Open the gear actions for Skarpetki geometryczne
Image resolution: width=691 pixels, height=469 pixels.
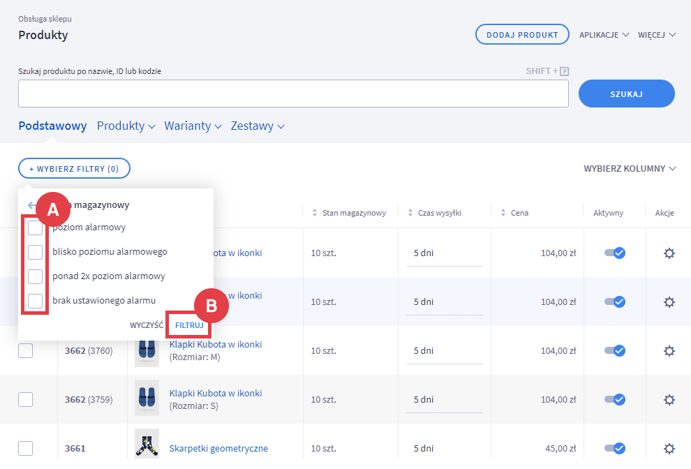point(669,448)
